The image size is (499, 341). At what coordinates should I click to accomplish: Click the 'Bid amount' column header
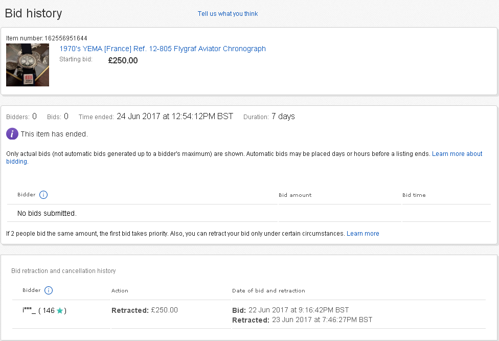(x=295, y=195)
